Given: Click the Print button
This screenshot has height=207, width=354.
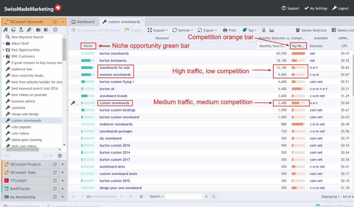Looking at the screenshot, I should (229, 30).
